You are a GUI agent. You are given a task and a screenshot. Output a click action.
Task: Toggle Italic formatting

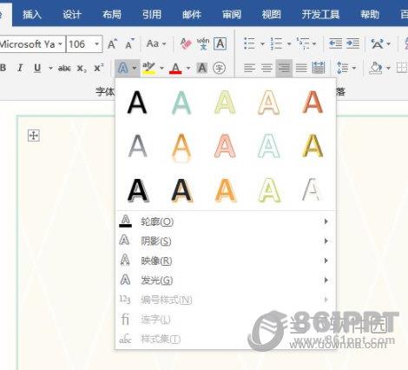pyautogui.click(x=20, y=68)
